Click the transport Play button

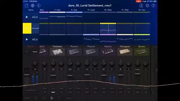tap(52, 98)
